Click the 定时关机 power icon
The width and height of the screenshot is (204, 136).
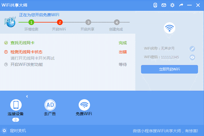(4, 131)
